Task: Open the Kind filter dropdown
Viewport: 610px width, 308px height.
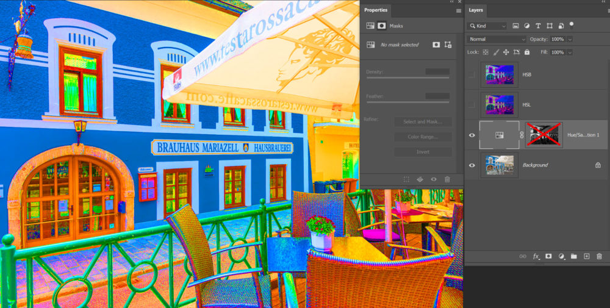Action: point(487,26)
